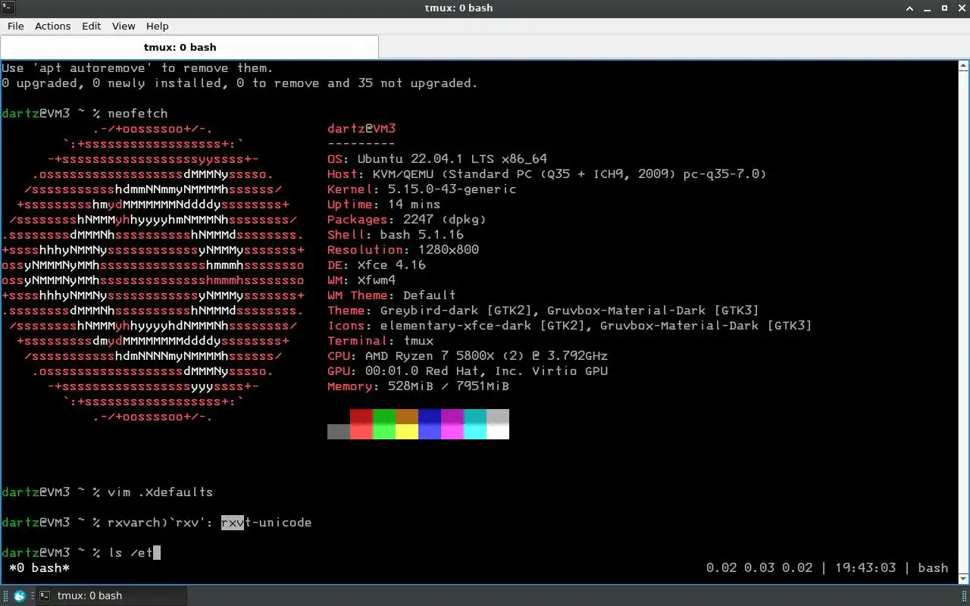Open the Edit menu

click(91, 26)
